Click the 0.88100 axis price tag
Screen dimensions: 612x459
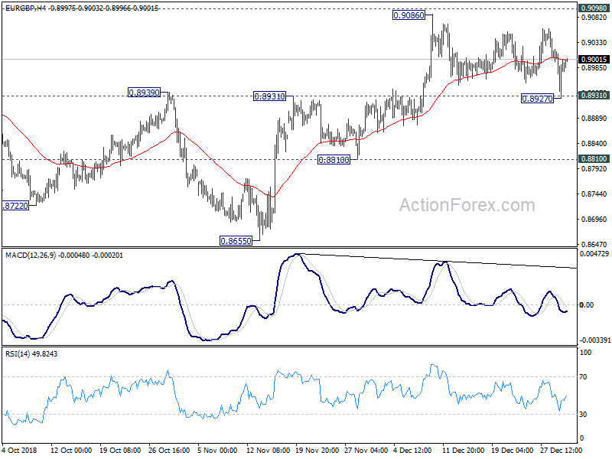pos(594,159)
